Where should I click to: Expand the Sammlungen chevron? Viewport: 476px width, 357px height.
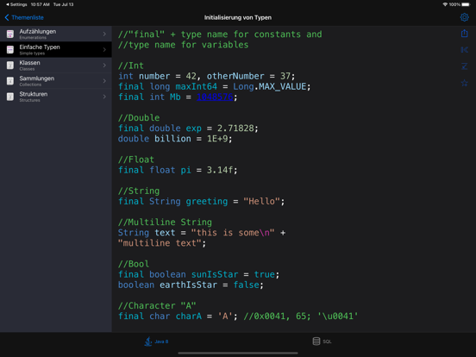tap(104, 81)
